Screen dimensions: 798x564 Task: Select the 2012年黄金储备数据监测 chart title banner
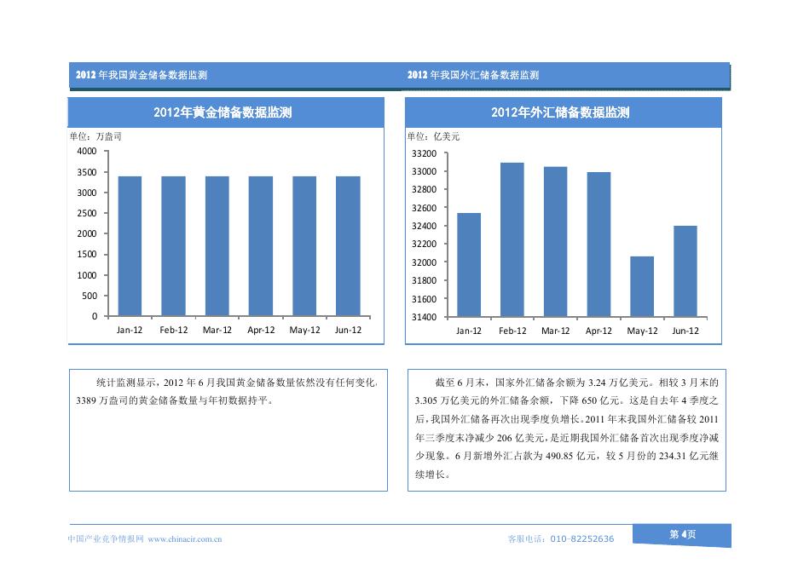pos(224,112)
